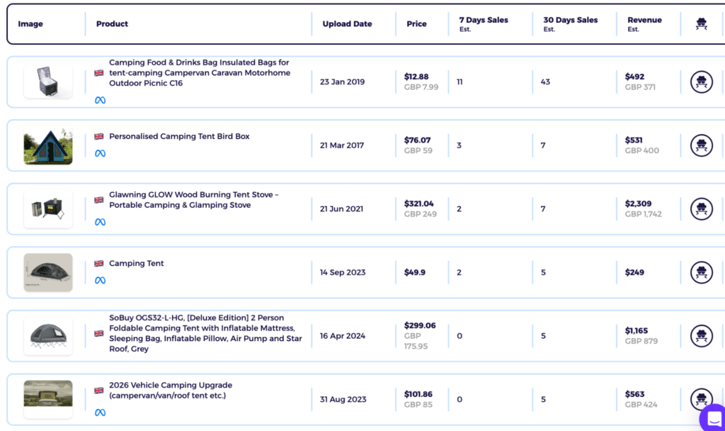725x431 pixels.
Task: Spy on the Camping Food & Drinks Bag product
Action: (x=701, y=82)
